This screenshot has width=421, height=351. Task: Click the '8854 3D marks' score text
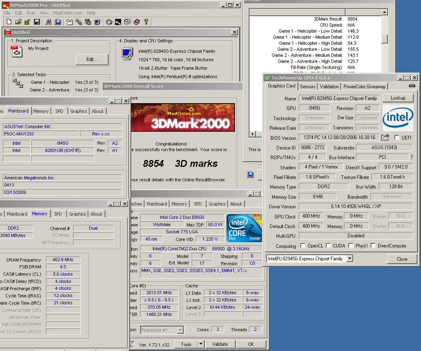tap(180, 164)
